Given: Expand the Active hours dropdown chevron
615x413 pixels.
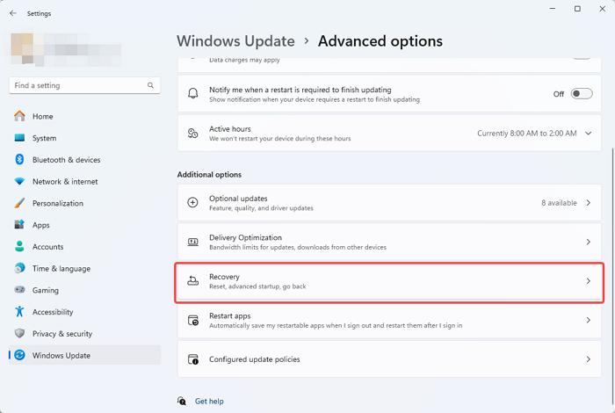Looking at the screenshot, I should pos(588,134).
